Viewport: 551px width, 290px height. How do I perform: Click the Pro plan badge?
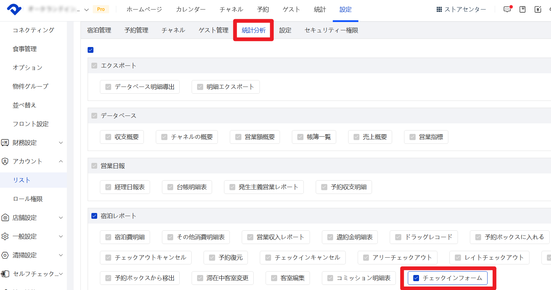pyautogui.click(x=101, y=9)
